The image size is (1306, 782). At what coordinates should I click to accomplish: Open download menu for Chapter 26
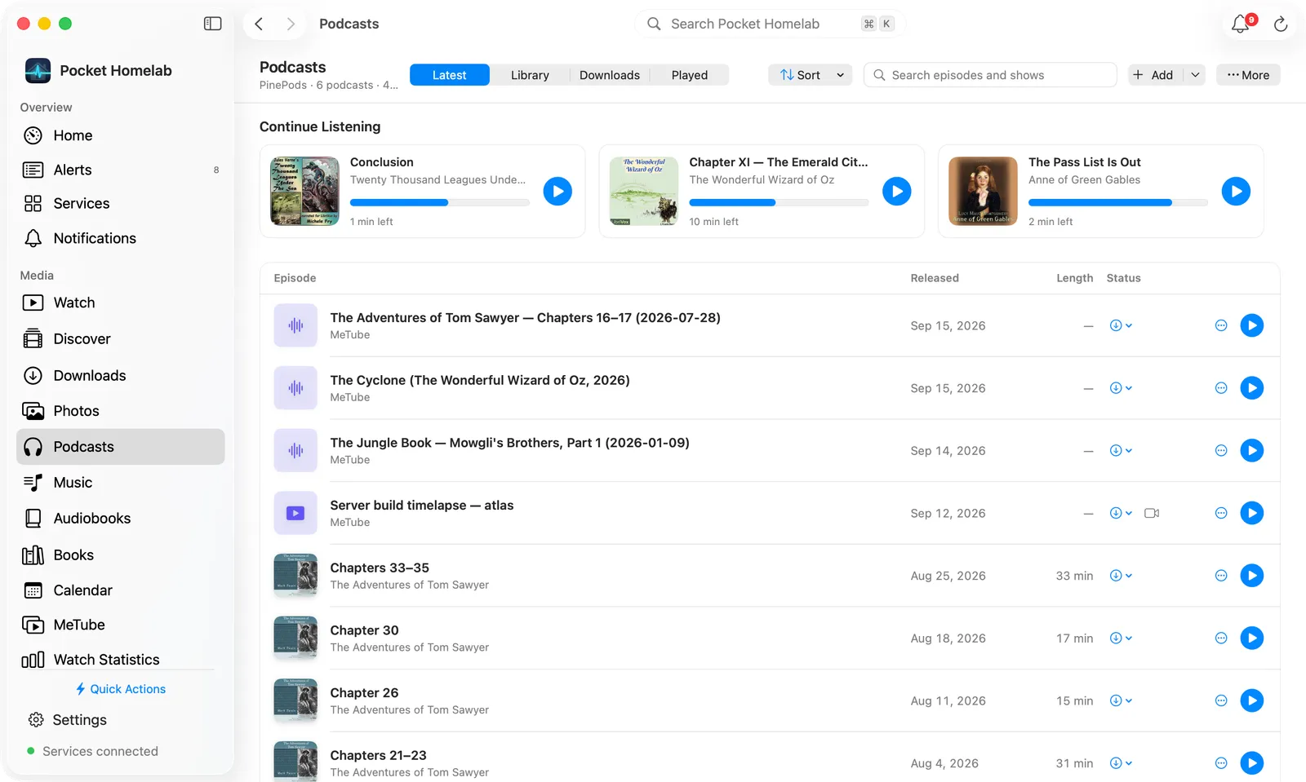(x=1121, y=700)
